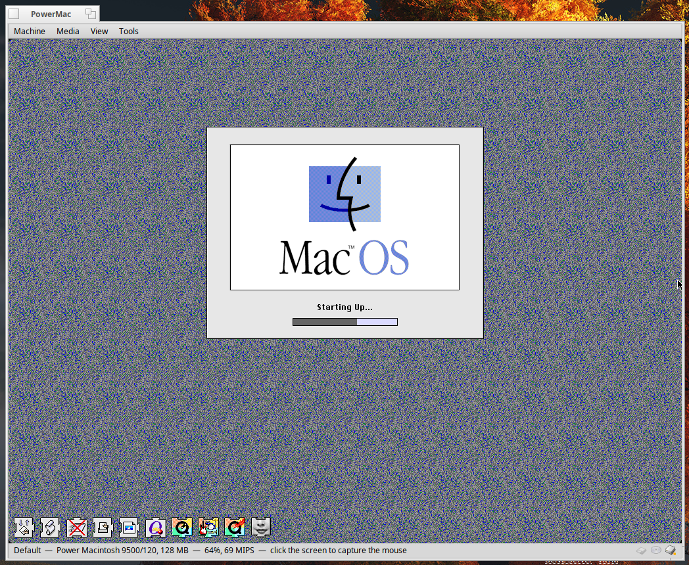The width and height of the screenshot is (689, 565).
Task: Click the purple Q extension icon
Action: pos(156,528)
